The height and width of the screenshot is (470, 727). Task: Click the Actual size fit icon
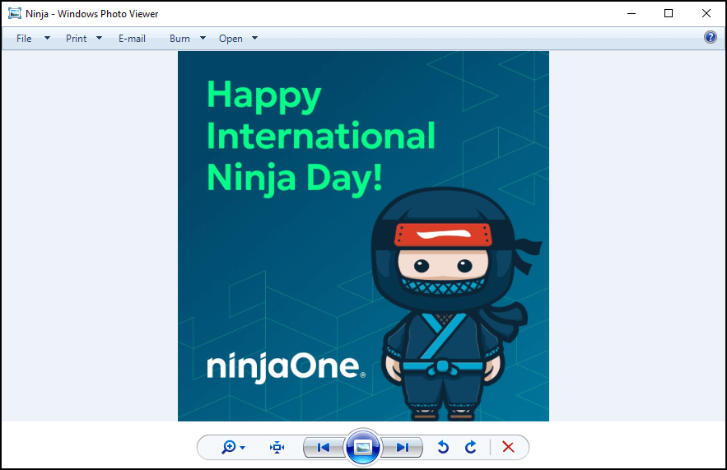[277, 447]
